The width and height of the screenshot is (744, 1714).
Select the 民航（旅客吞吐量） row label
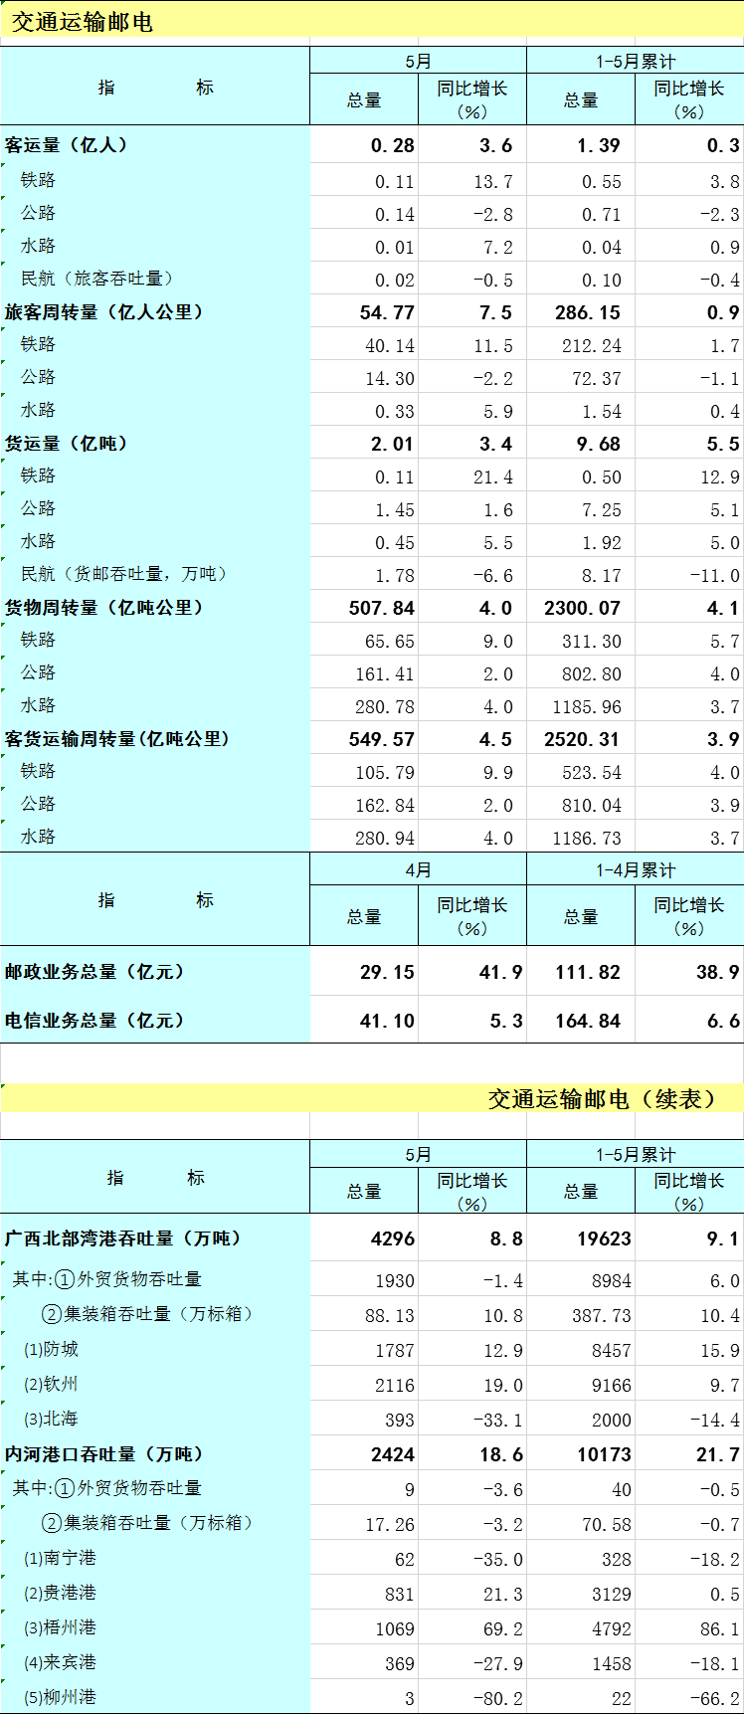98,279
